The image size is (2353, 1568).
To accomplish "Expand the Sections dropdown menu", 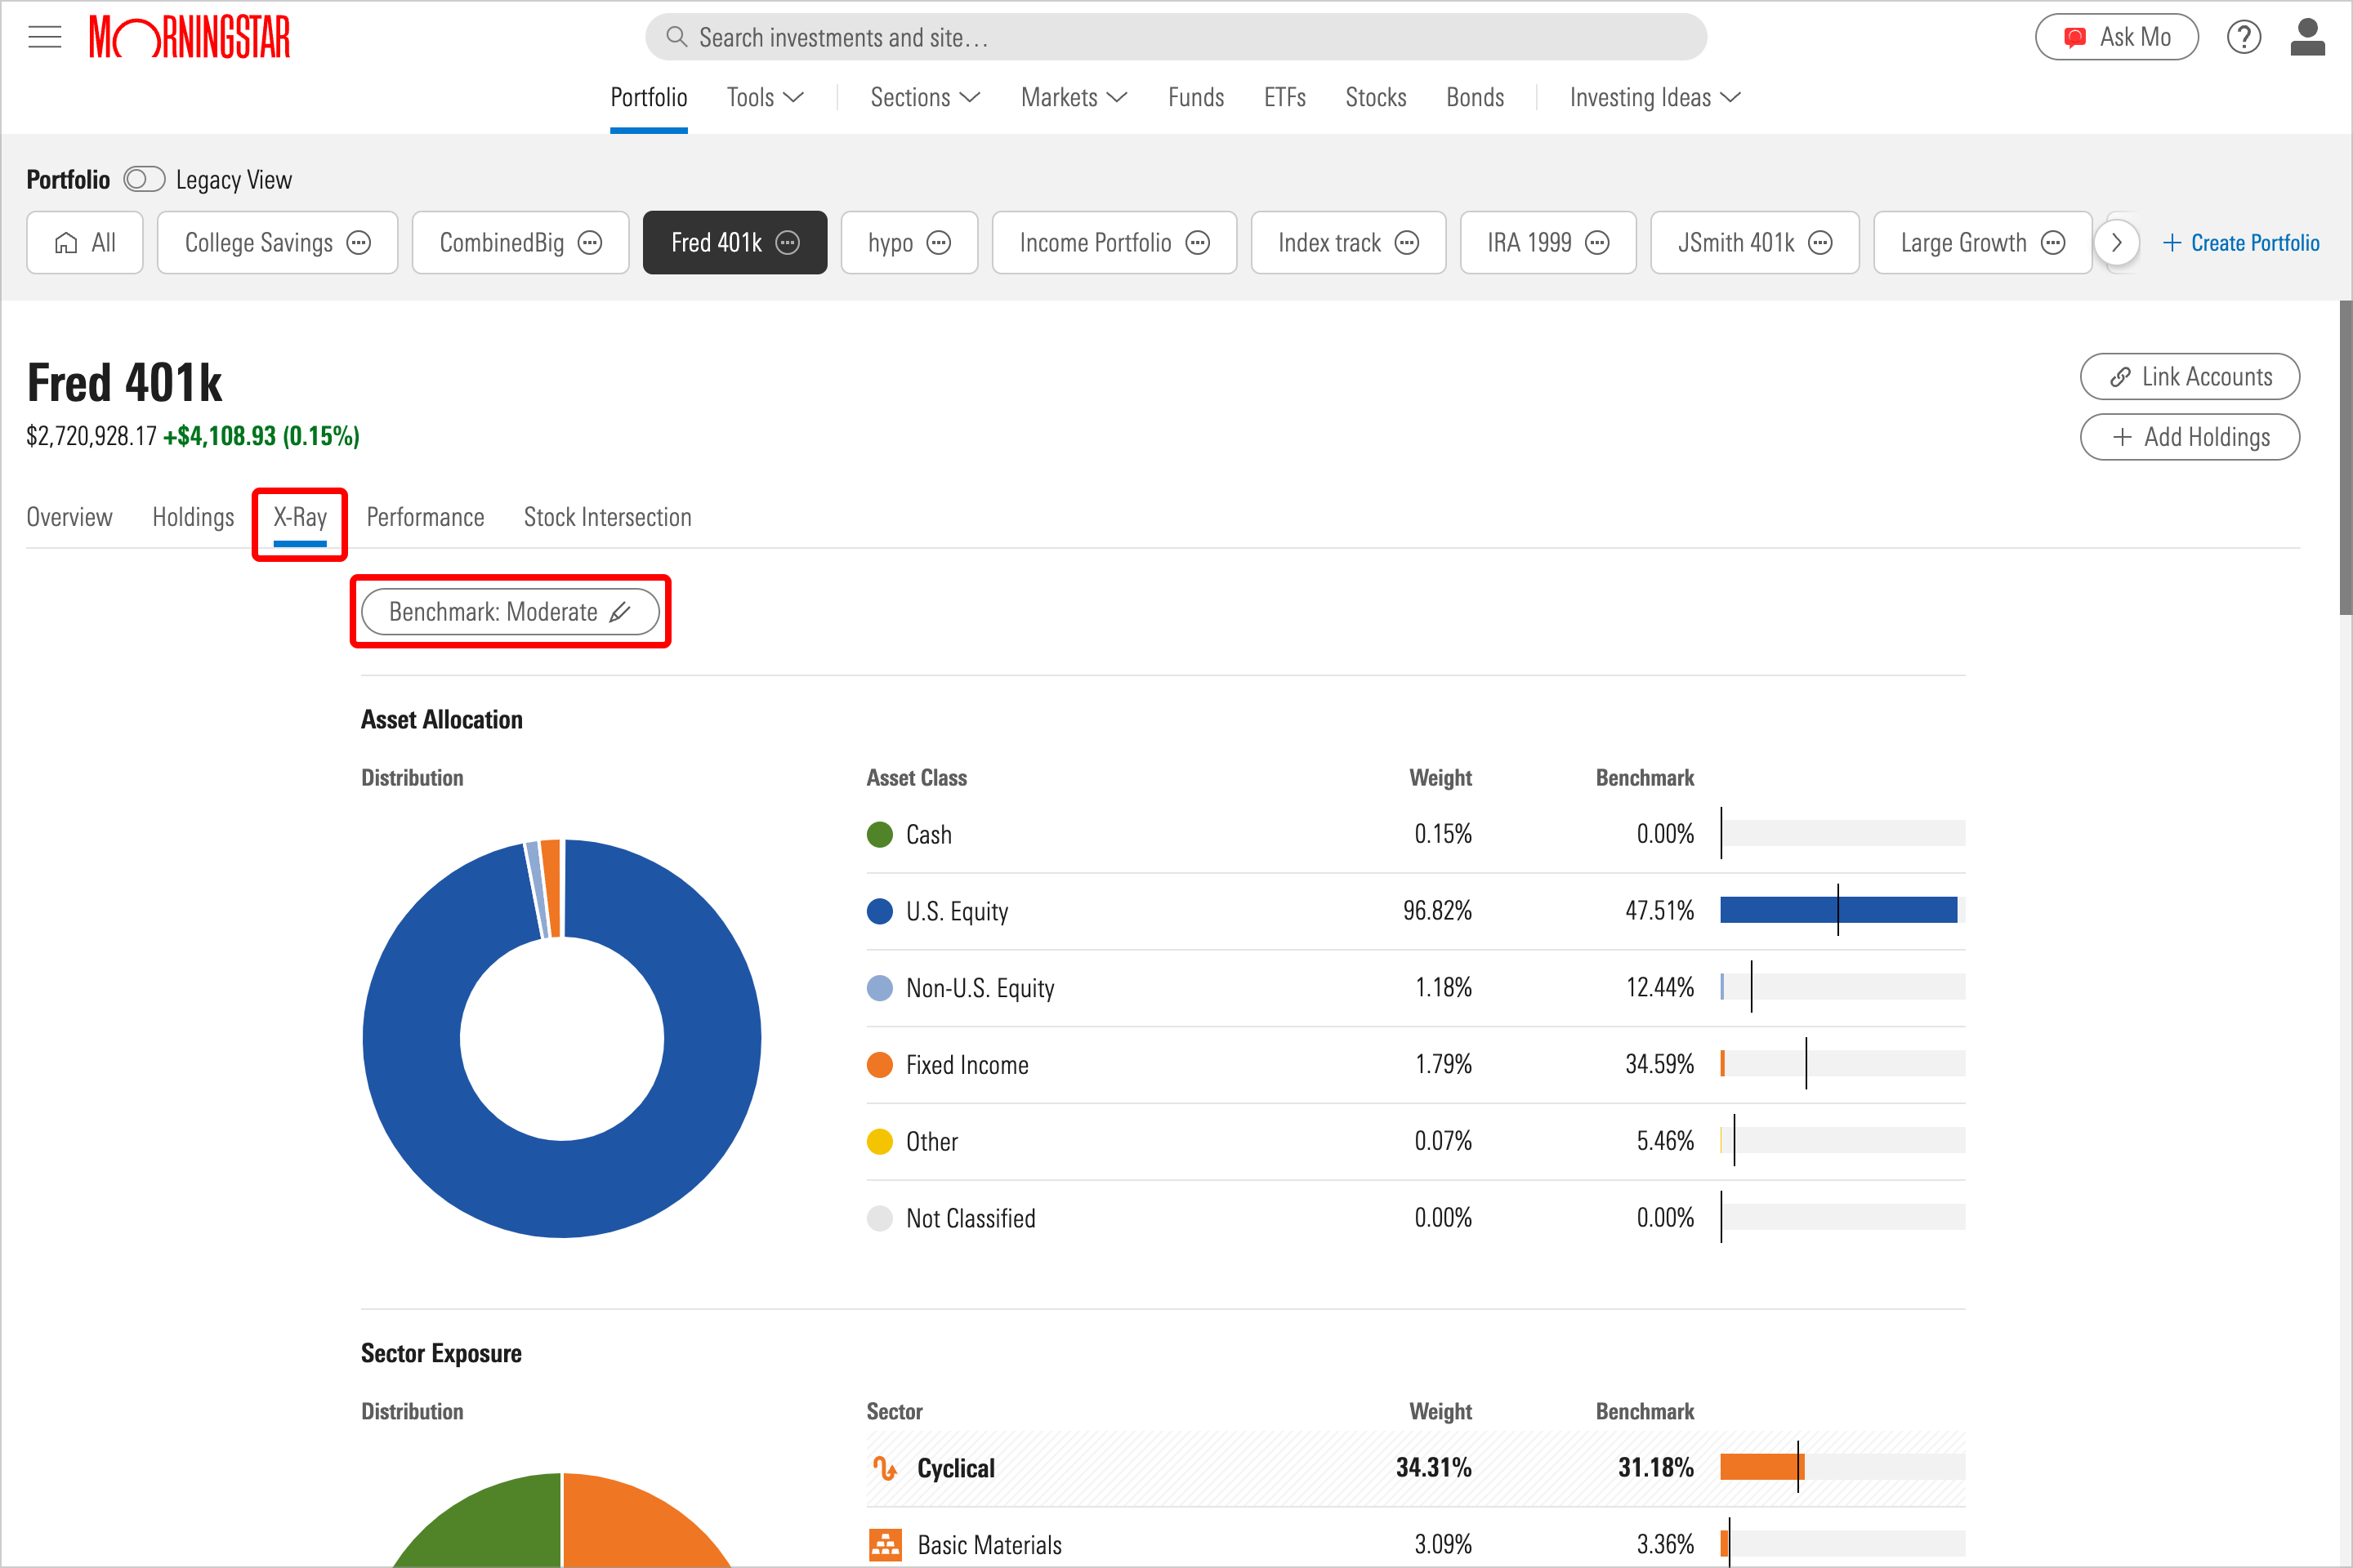I will (924, 97).
